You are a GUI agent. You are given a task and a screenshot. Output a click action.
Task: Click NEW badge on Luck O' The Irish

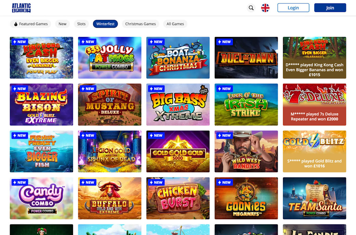tap(225, 89)
